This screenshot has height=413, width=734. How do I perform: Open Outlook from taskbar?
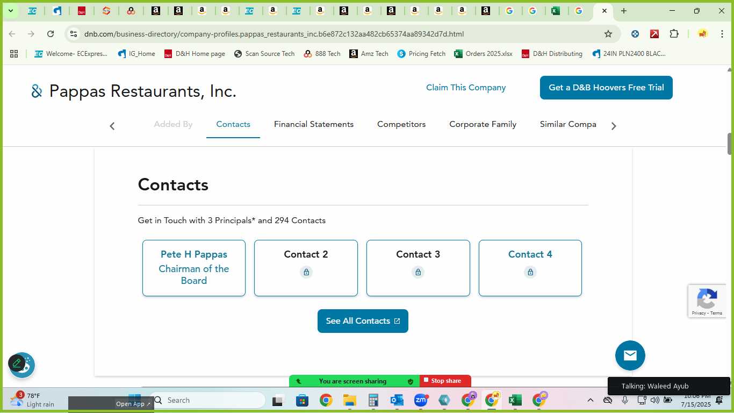[397, 400]
